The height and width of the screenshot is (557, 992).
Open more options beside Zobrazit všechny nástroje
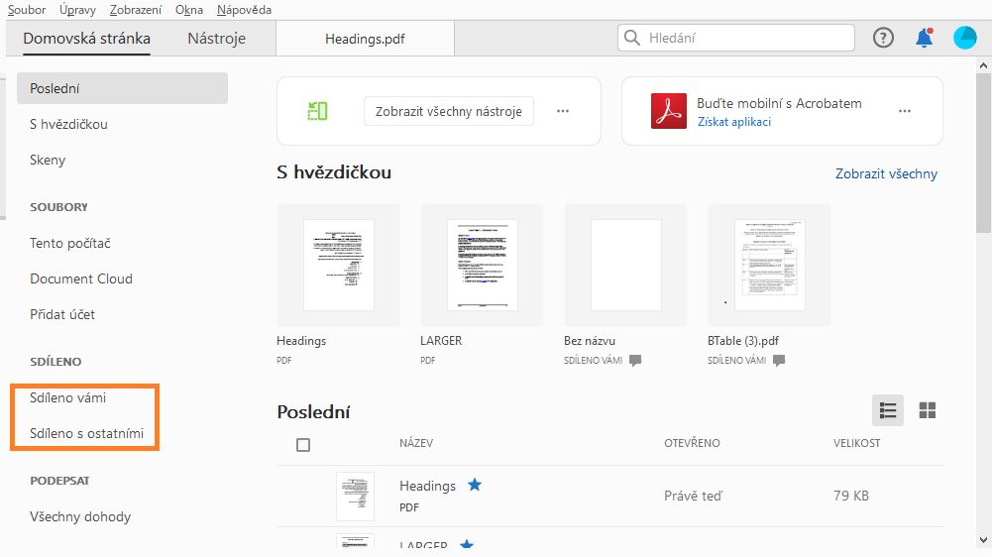point(563,111)
